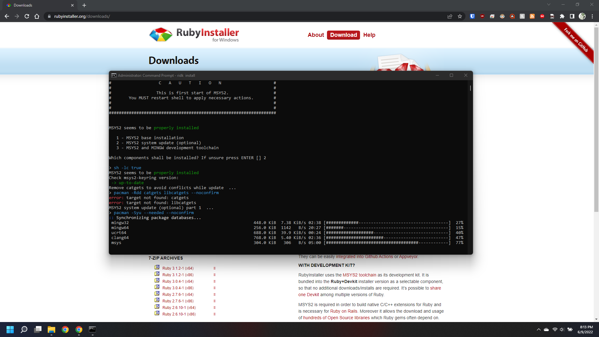
Task: Click the Command Prompt scrollbar thumb
Action: (470, 88)
